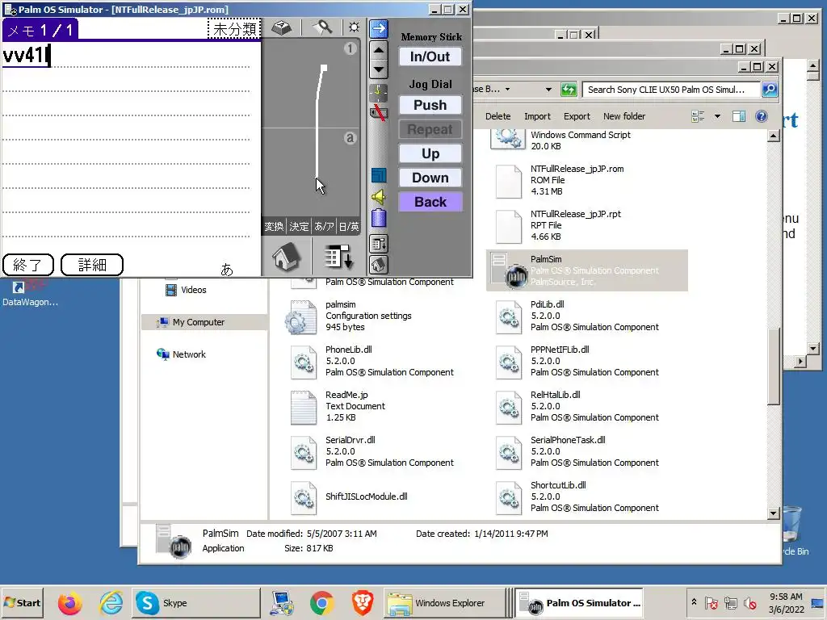Open the 未分類 category dropdown
Image resolution: width=827 pixels, height=620 pixels.
click(233, 28)
